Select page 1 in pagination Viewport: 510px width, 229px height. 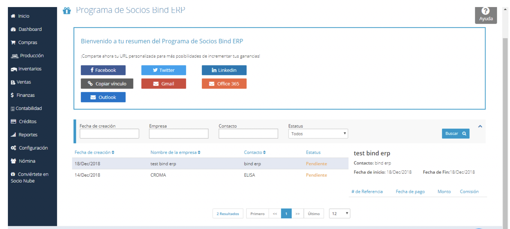(286, 214)
